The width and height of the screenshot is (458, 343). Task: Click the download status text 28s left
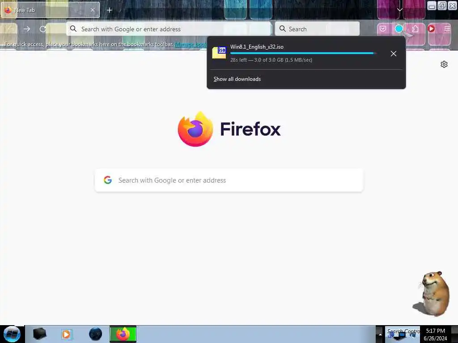tap(271, 60)
